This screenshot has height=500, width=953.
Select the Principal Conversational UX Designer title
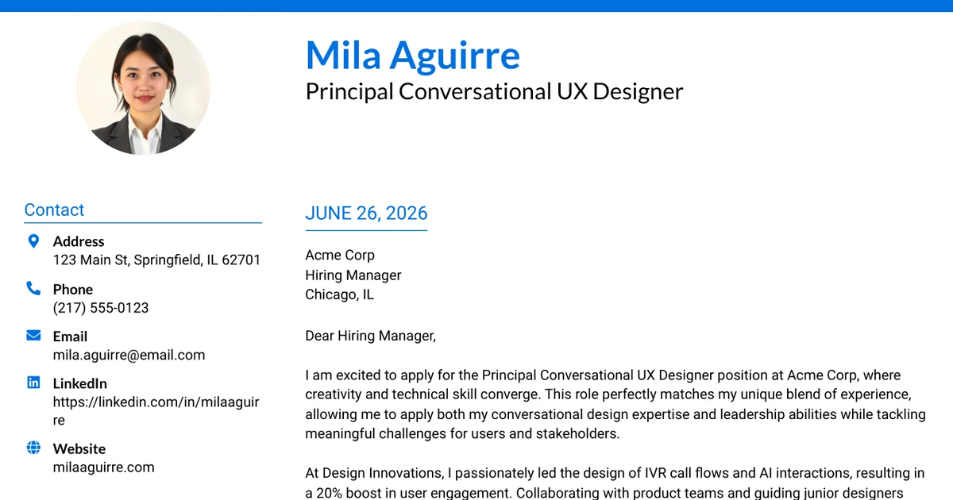[494, 91]
